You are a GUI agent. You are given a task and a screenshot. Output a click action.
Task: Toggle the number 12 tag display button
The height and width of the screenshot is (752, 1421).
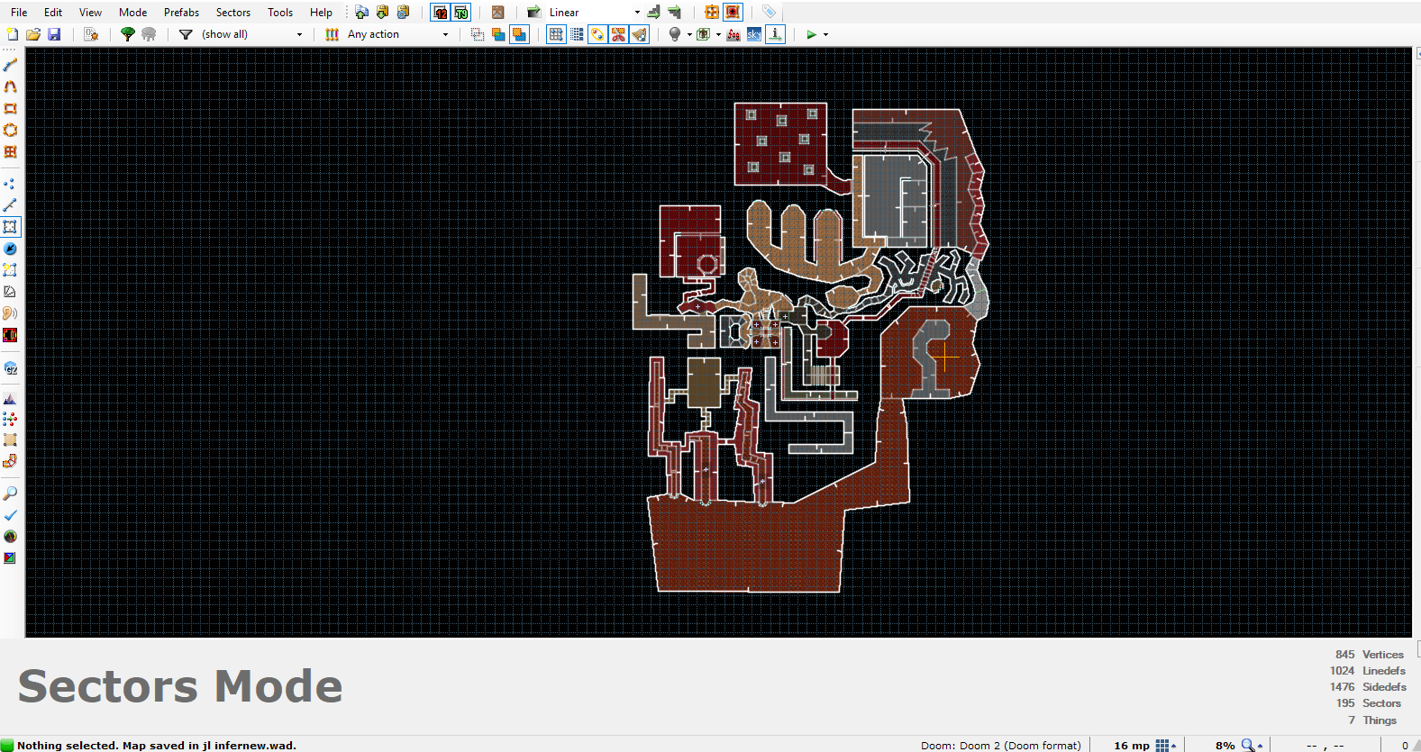440,12
